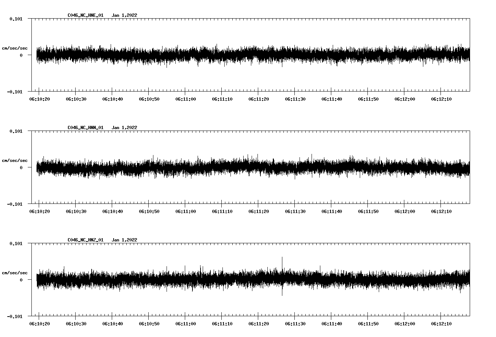The height and width of the screenshot is (337, 496).
Task: Click the 06:10:50 time label under HNE plot
Action: point(149,99)
